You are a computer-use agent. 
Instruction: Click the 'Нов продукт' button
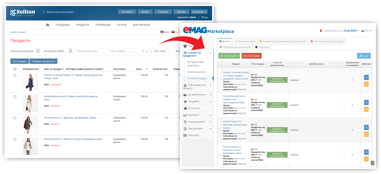pyautogui.click(x=19, y=61)
